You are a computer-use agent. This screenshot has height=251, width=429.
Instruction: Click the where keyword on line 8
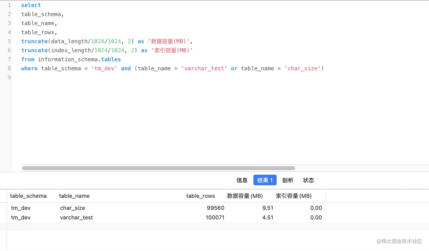coord(30,69)
